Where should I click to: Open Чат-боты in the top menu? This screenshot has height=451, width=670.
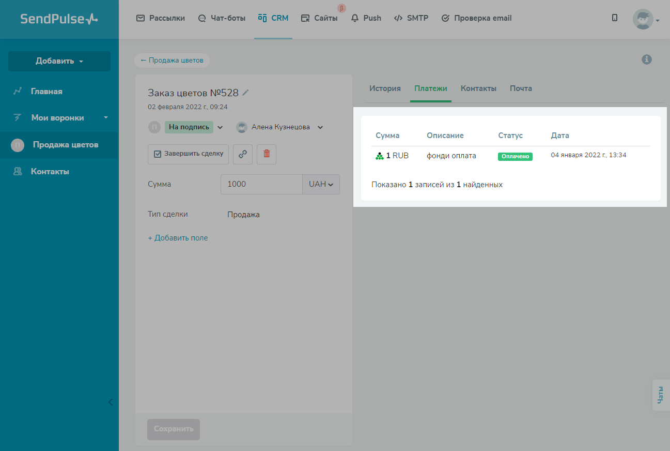tap(222, 18)
